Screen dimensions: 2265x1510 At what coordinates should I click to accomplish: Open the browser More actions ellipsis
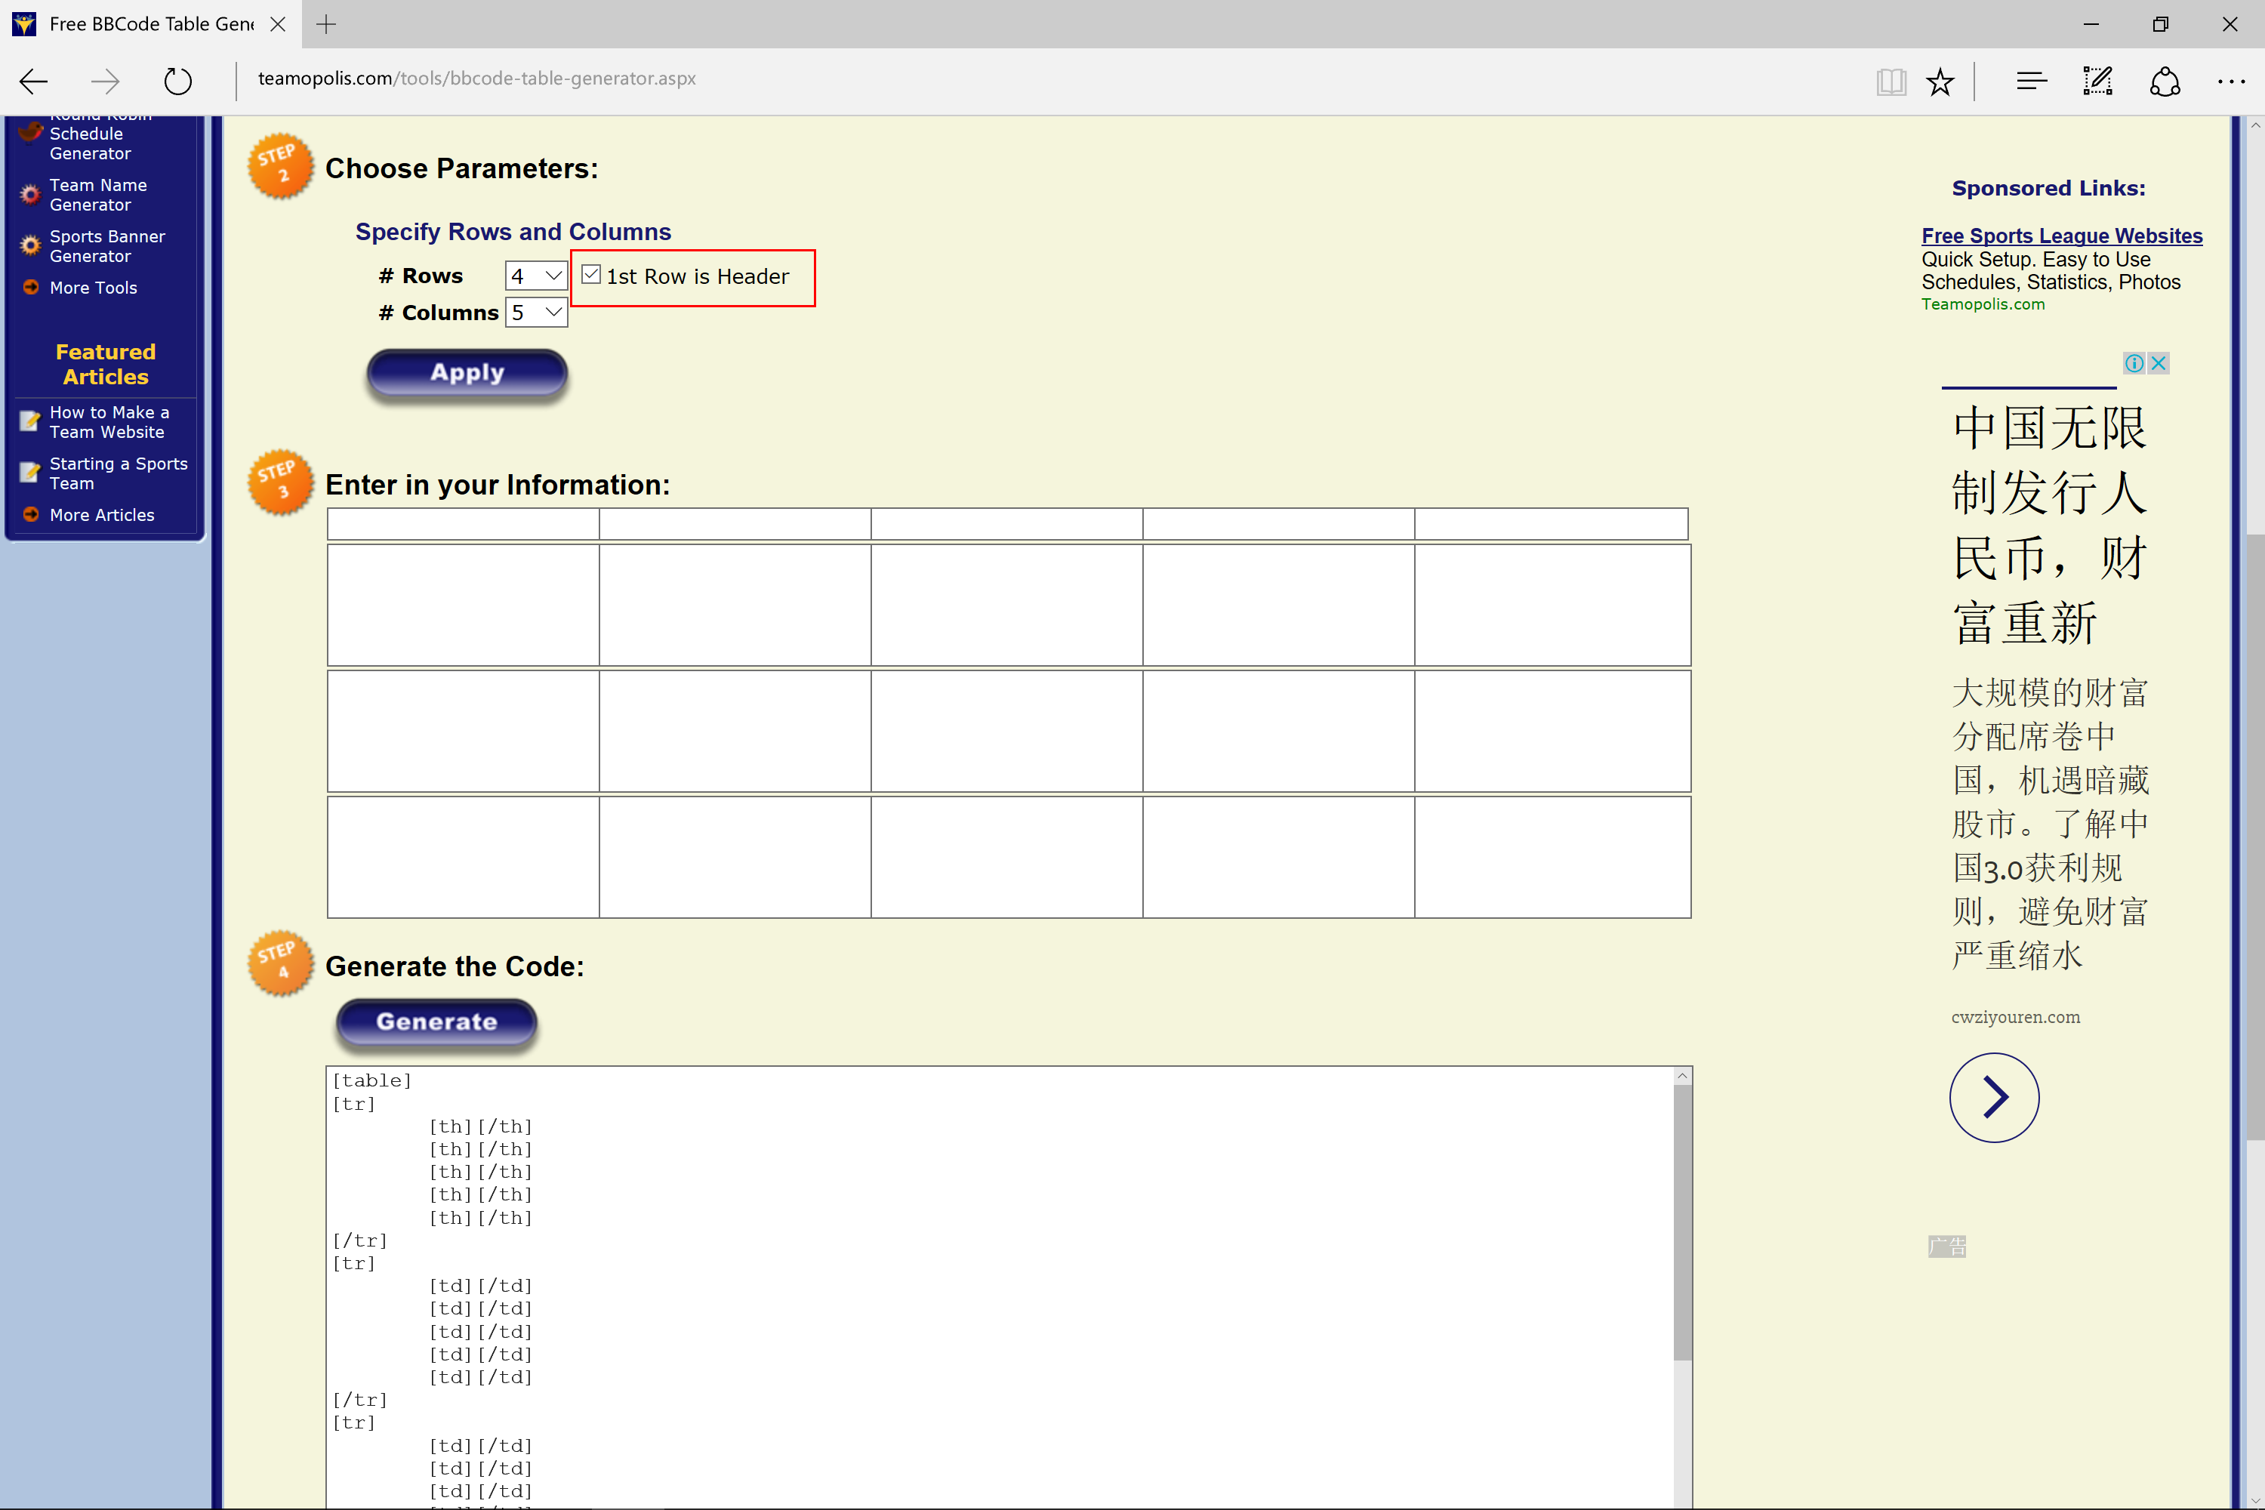tap(2230, 82)
